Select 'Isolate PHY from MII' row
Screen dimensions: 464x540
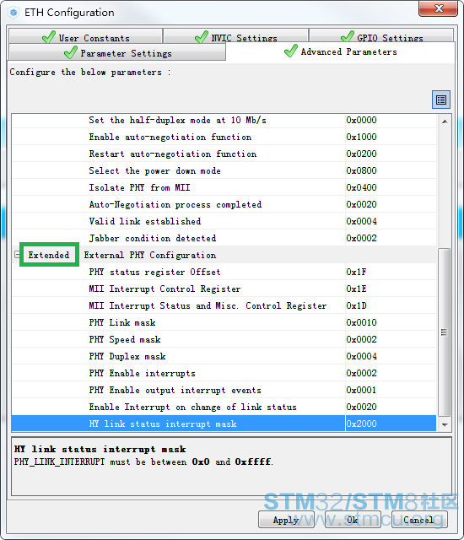[224, 187]
